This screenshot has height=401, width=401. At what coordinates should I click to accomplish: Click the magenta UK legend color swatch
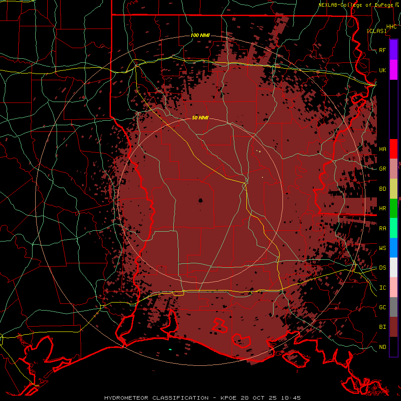tap(393, 70)
